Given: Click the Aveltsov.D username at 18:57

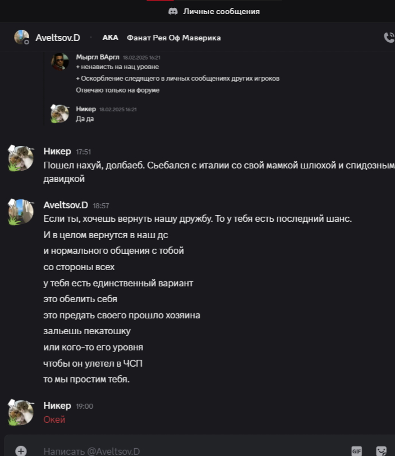Looking at the screenshot, I should tap(66, 205).
